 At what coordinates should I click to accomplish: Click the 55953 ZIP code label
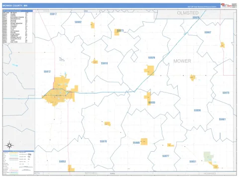[62, 162]
